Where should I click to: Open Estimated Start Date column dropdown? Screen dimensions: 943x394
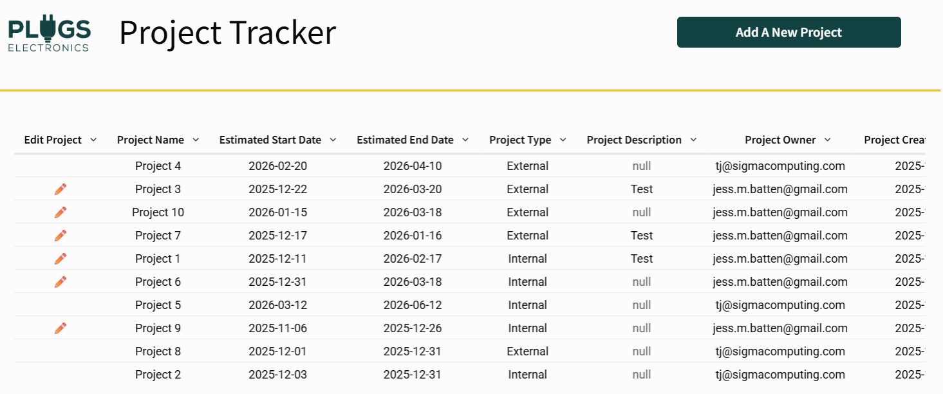pyautogui.click(x=333, y=140)
